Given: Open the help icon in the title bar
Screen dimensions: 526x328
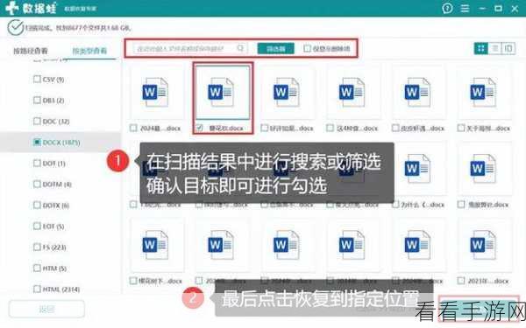Looking at the screenshot, I should (447, 9).
